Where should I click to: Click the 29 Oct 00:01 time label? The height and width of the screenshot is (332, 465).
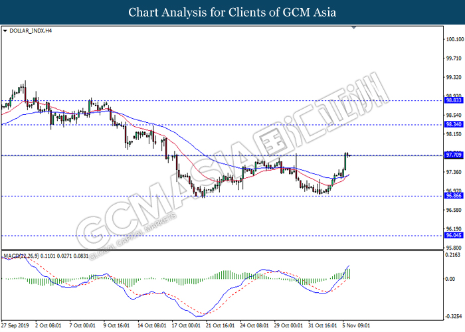coord(288,325)
